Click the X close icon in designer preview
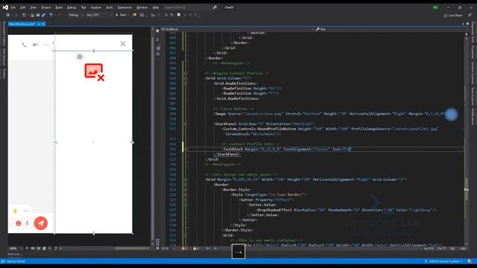 pyautogui.click(x=123, y=44)
